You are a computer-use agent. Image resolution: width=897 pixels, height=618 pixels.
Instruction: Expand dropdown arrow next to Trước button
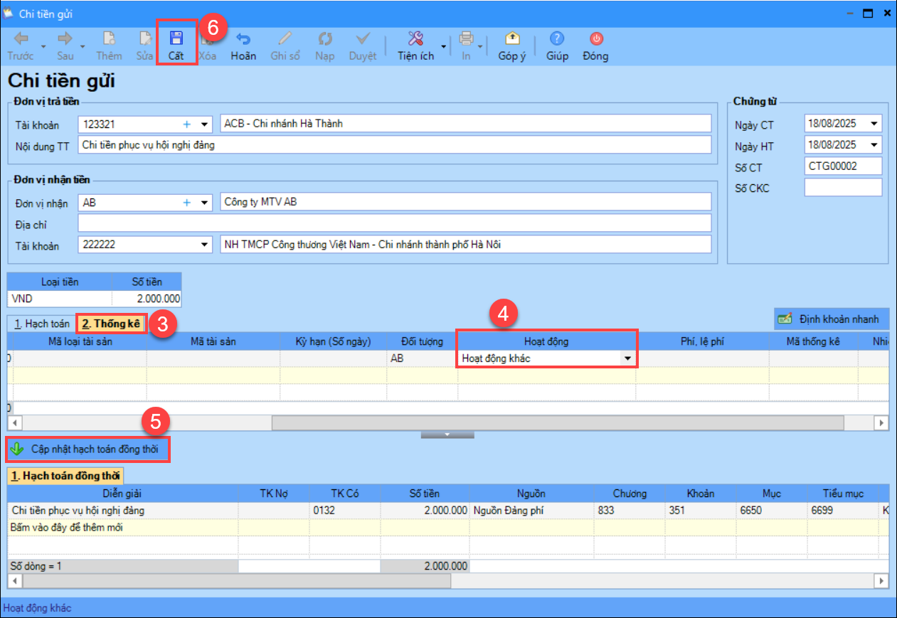tap(43, 48)
